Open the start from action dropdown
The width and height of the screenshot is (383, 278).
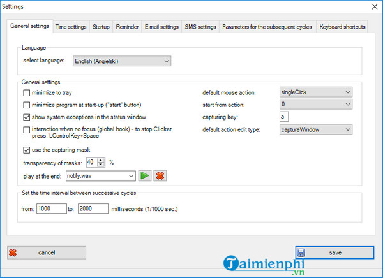[316, 104]
